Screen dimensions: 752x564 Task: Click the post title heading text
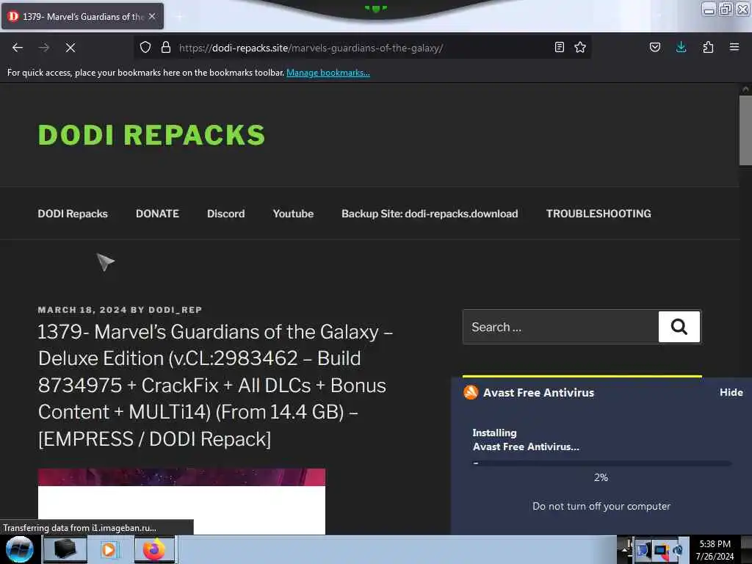coord(215,385)
